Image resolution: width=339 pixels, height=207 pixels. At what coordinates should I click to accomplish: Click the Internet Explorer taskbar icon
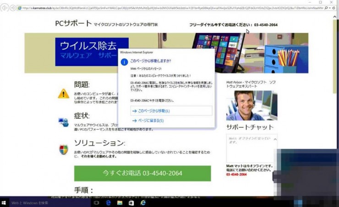point(143,203)
